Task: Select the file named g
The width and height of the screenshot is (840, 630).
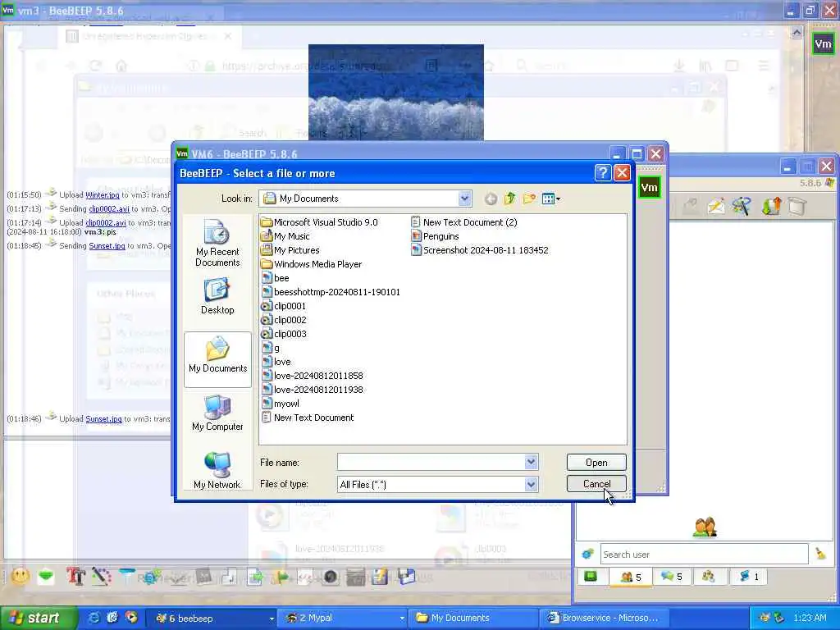Action: pyautogui.click(x=271, y=348)
